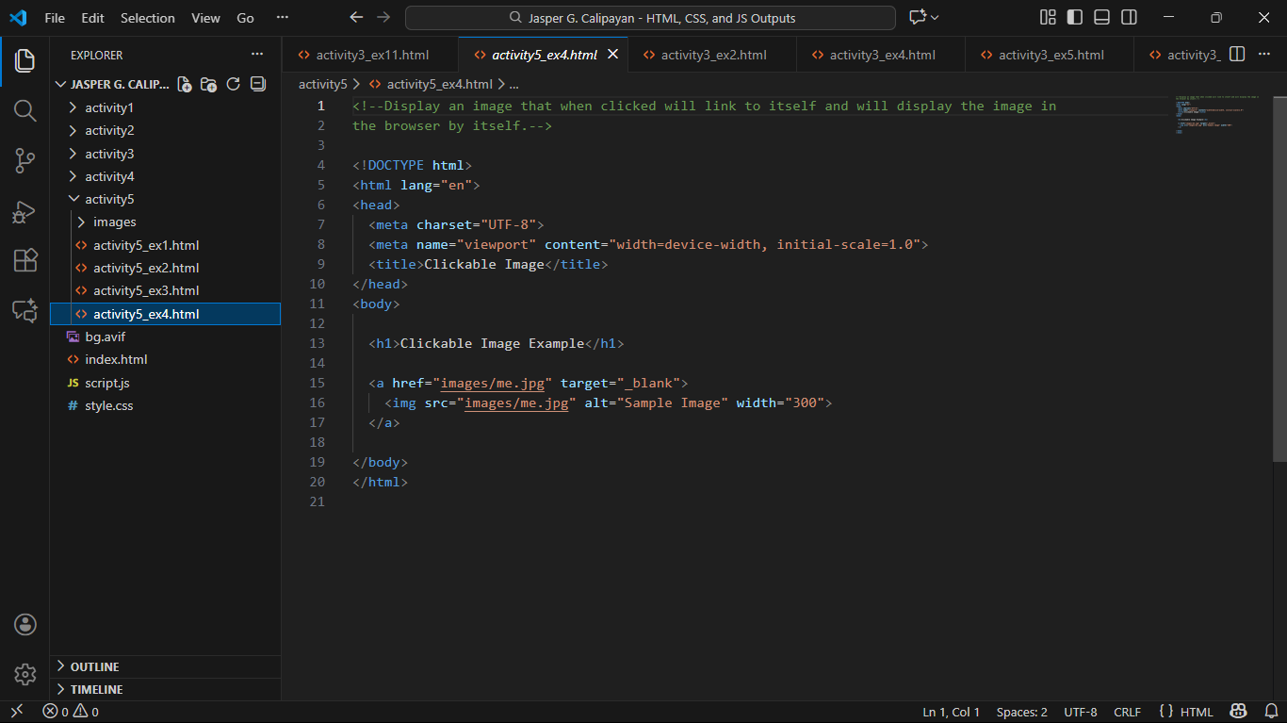Expand the OUTLINE section

click(x=94, y=666)
